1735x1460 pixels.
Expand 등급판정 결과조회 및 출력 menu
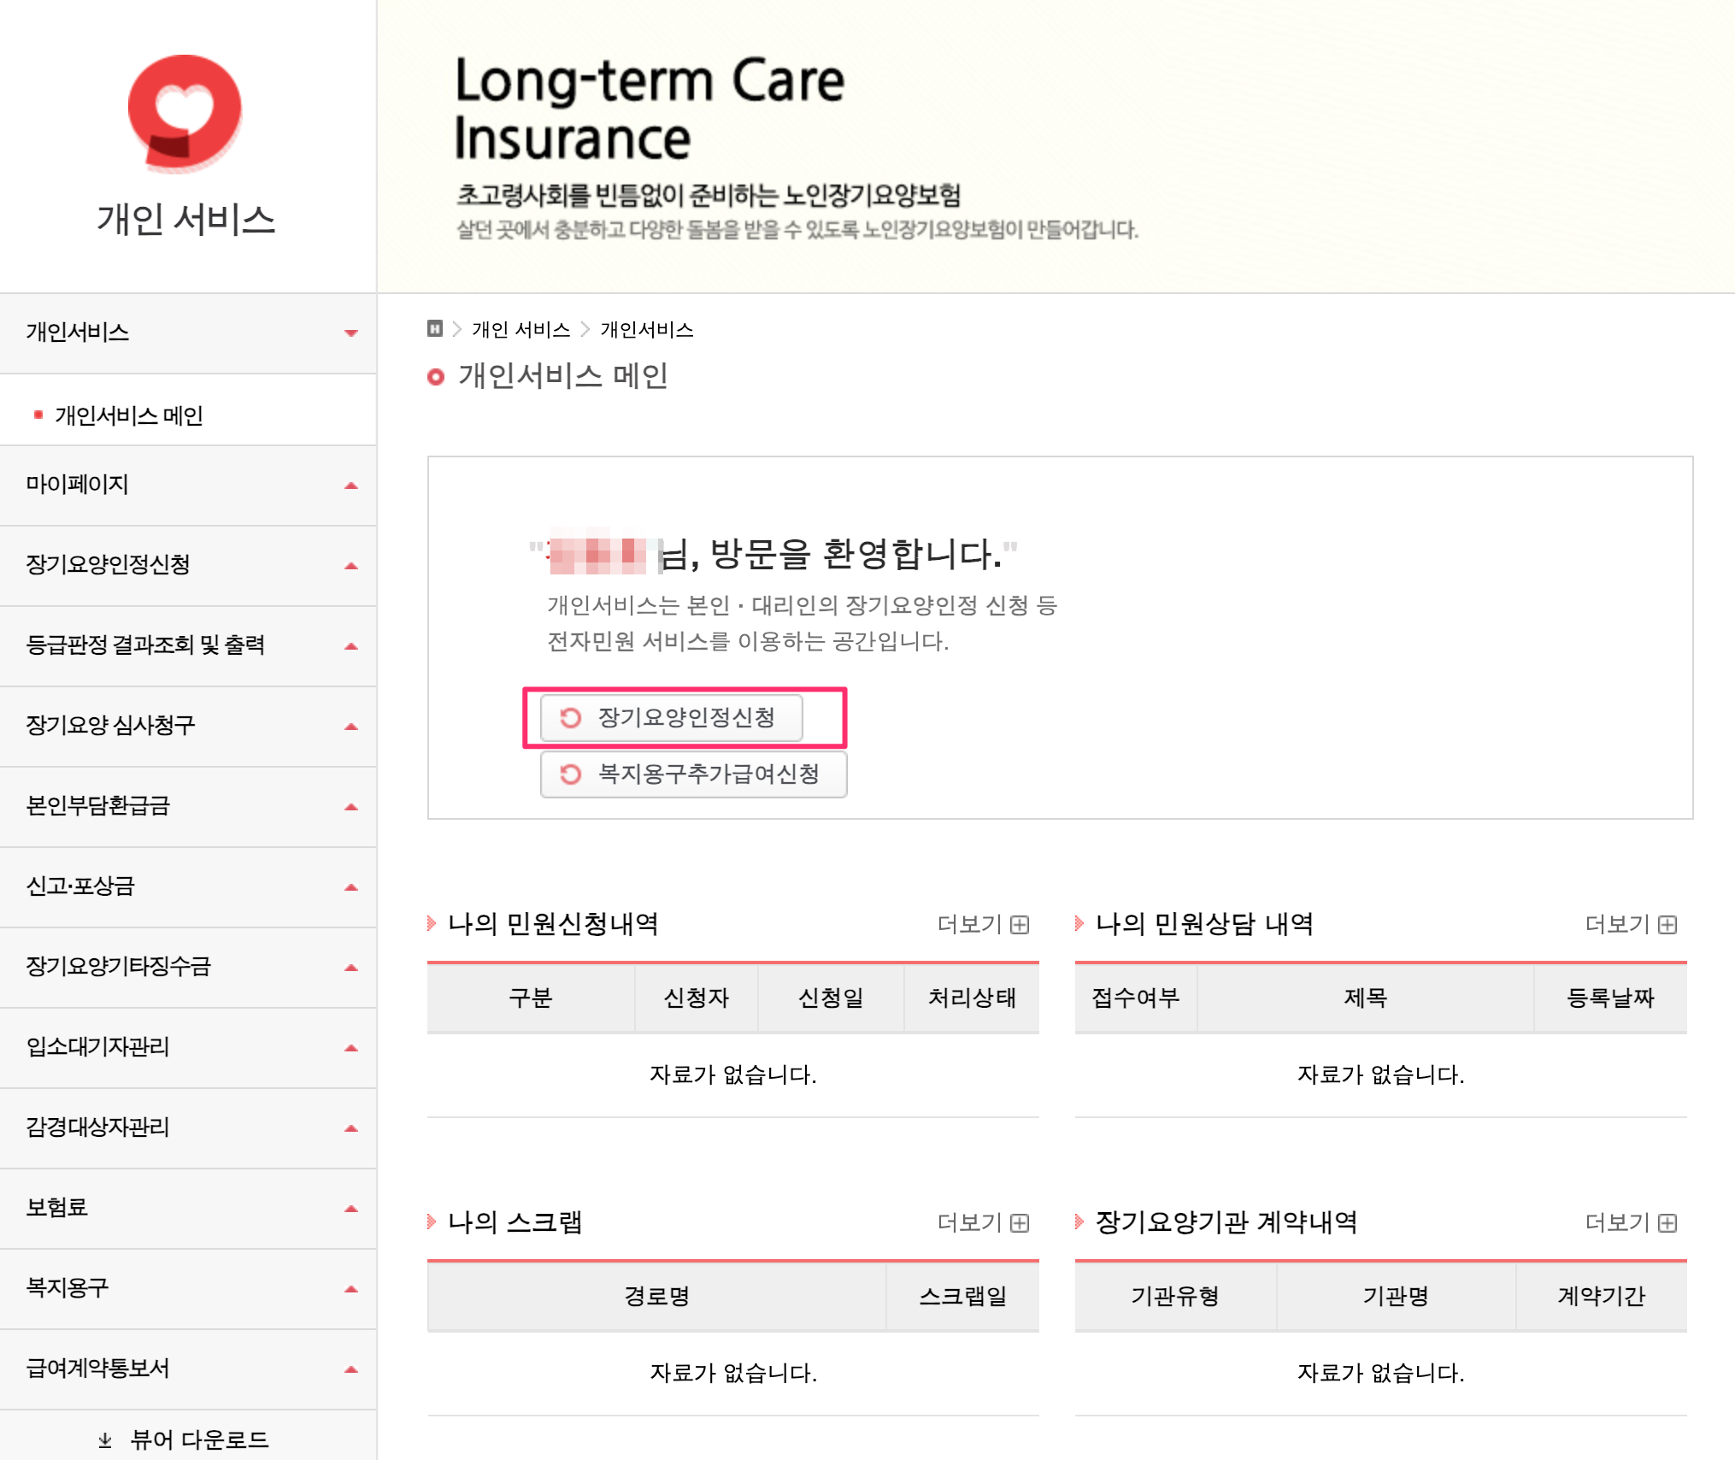point(350,646)
